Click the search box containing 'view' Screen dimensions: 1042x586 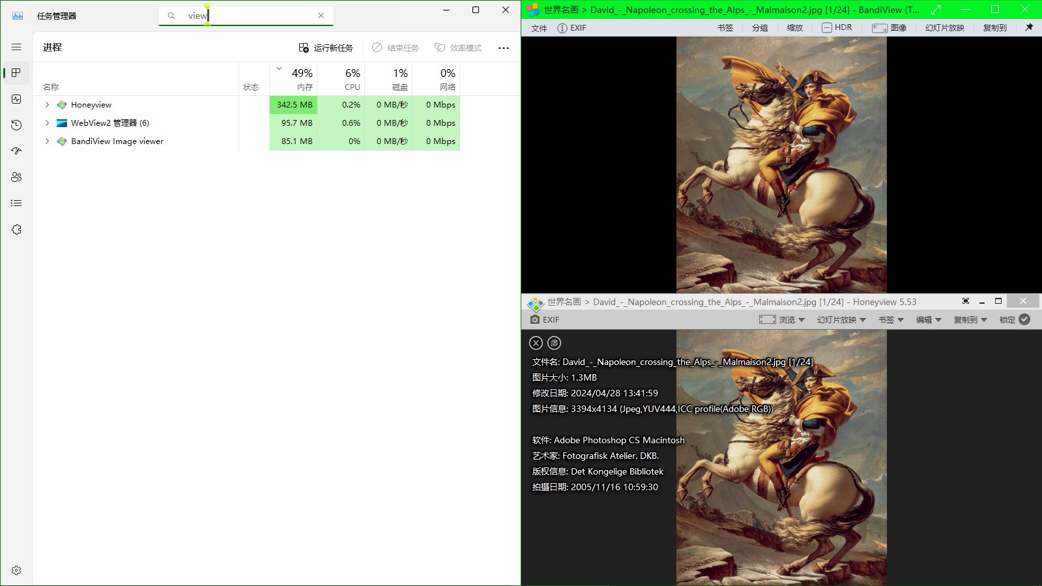(246, 16)
